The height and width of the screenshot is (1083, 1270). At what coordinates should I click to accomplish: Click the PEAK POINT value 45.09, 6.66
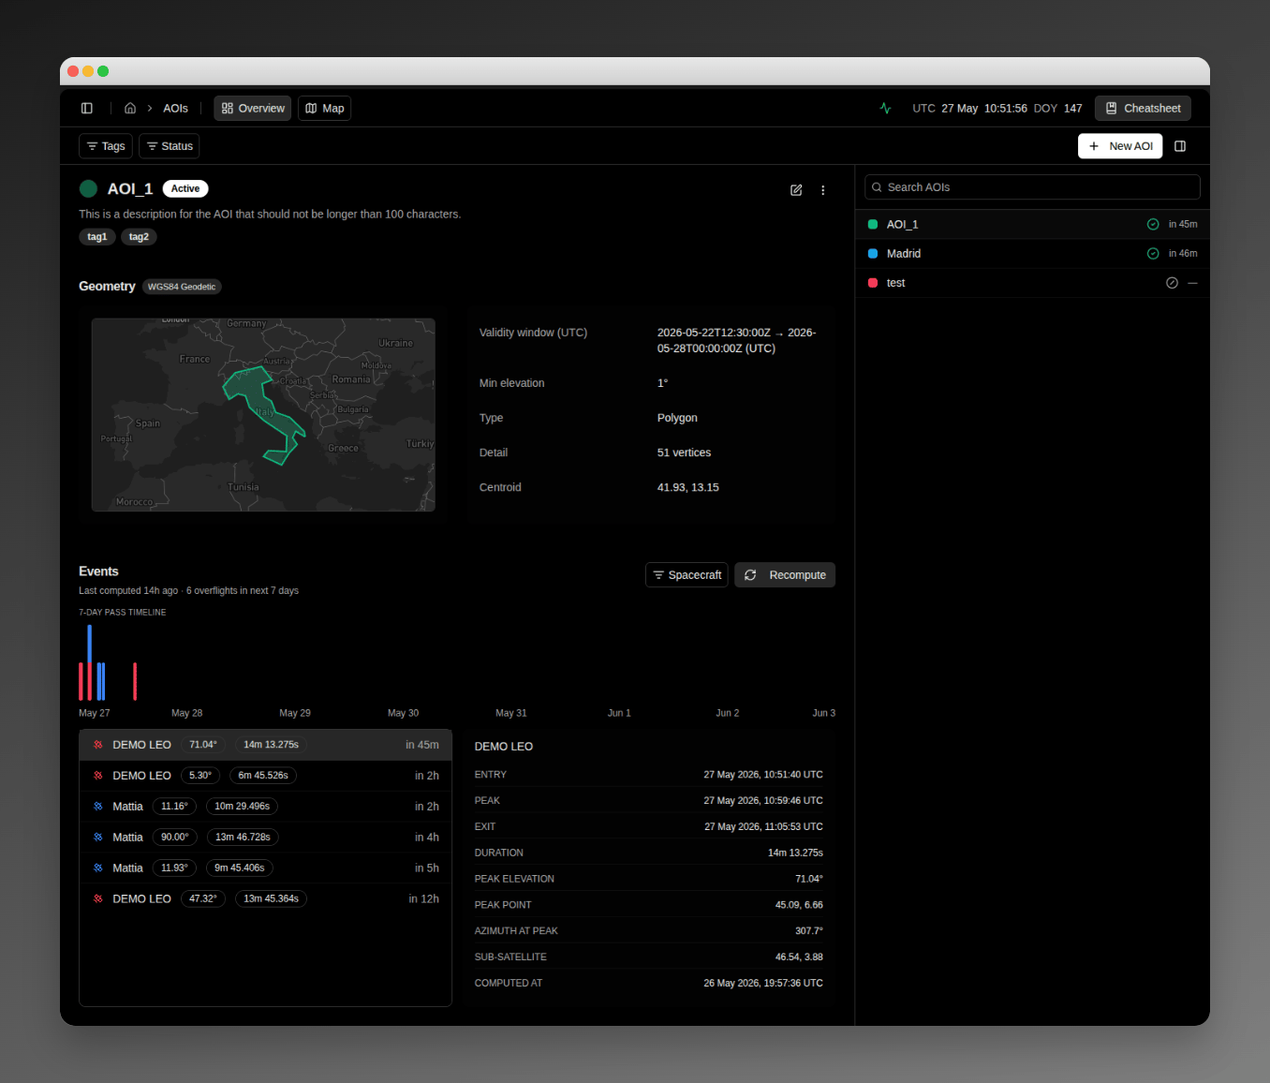(799, 905)
